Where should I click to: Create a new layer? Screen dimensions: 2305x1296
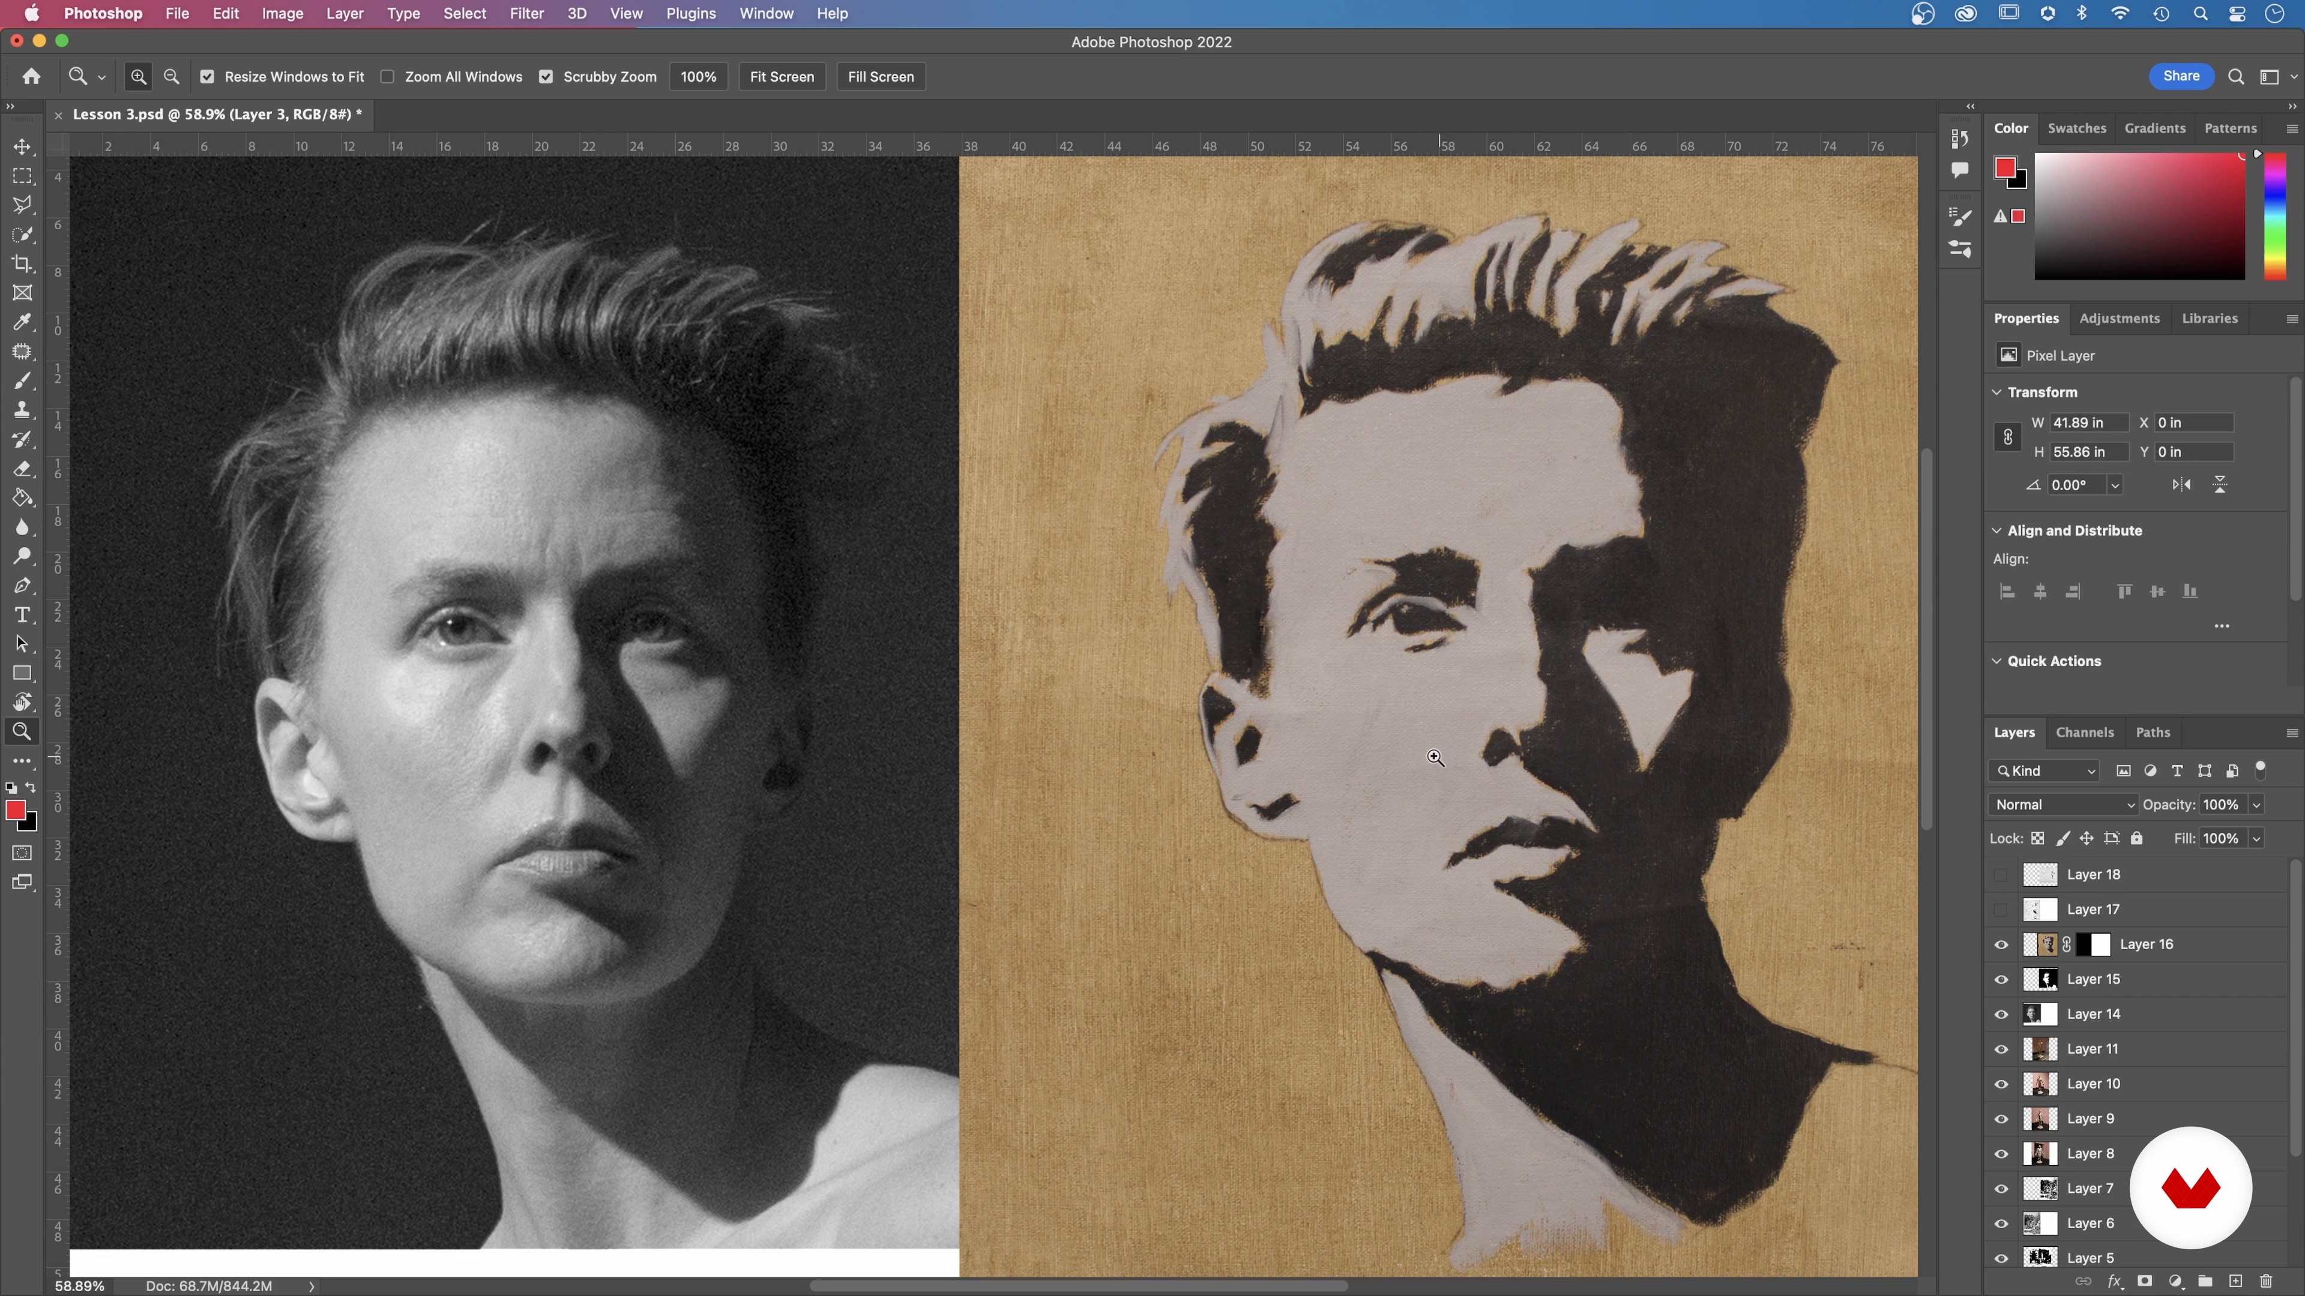pos(2235,1282)
